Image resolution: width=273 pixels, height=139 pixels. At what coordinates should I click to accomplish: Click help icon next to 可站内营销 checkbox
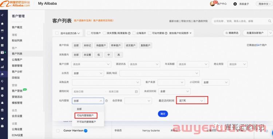coord(166,33)
